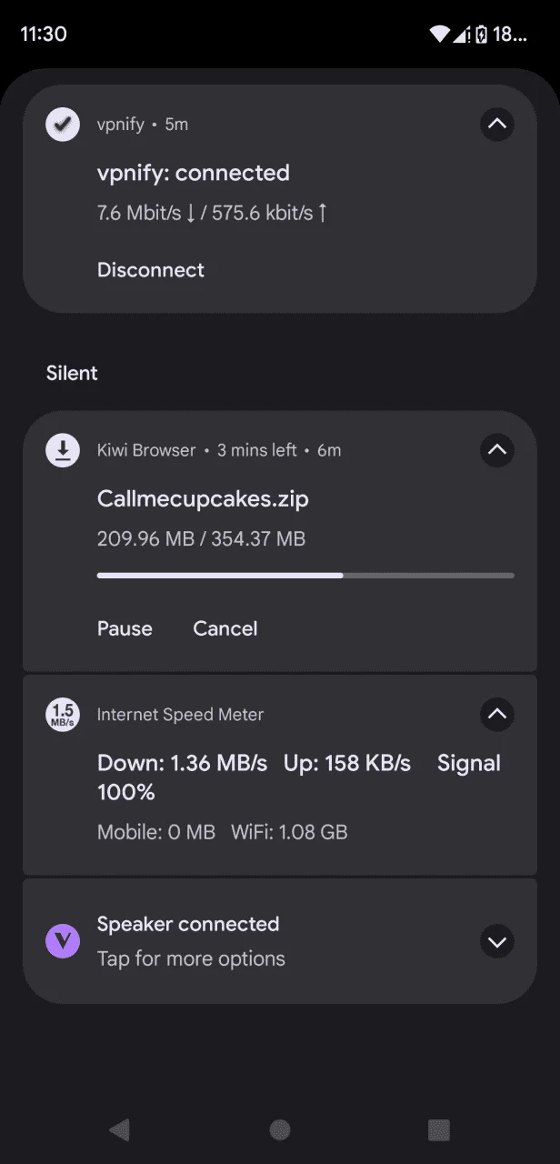Tap the 11:30 clock in status bar
Image resolution: width=560 pixels, height=1164 pixels.
[x=44, y=35]
